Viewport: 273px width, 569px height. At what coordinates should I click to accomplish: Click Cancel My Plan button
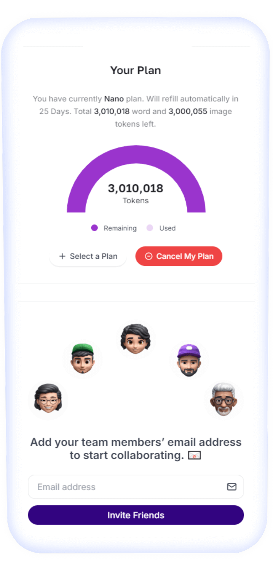[179, 256]
